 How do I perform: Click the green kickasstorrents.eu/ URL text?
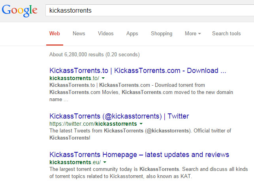75,162
